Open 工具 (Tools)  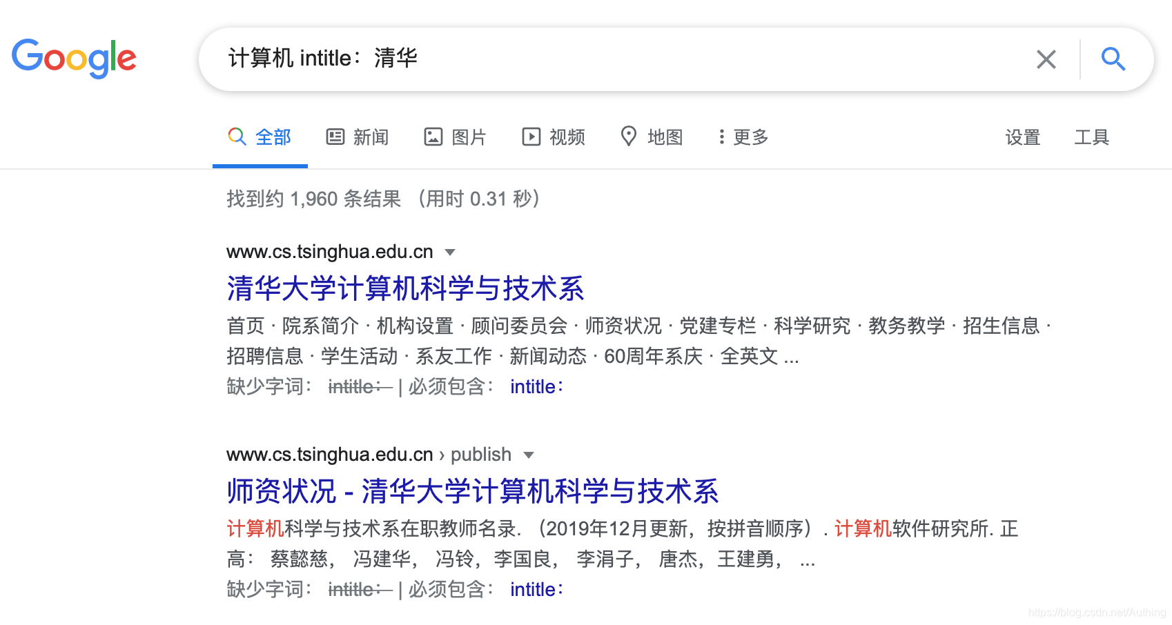point(1091,137)
